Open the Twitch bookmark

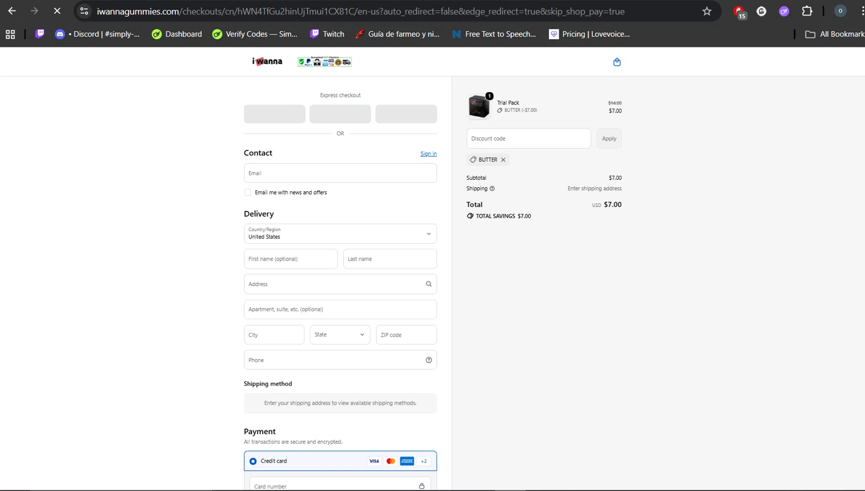[x=327, y=34]
